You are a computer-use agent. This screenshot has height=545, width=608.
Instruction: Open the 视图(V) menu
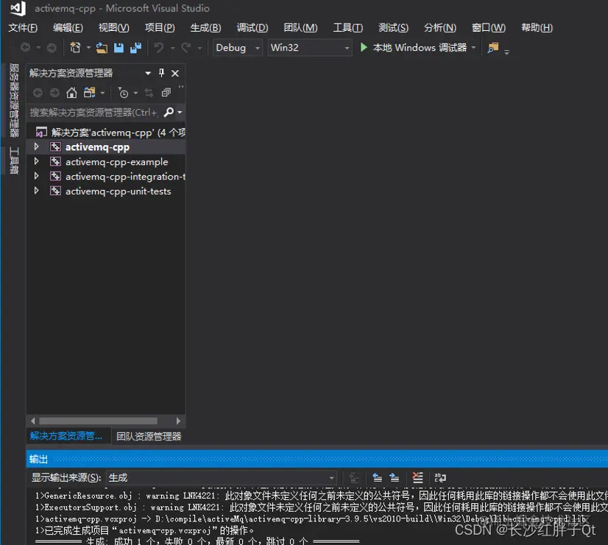pyautogui.click(x=113, y=27)
